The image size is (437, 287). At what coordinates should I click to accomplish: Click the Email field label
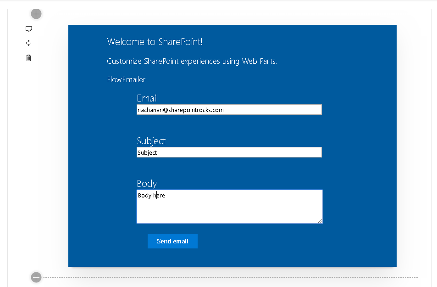point(148,98)
